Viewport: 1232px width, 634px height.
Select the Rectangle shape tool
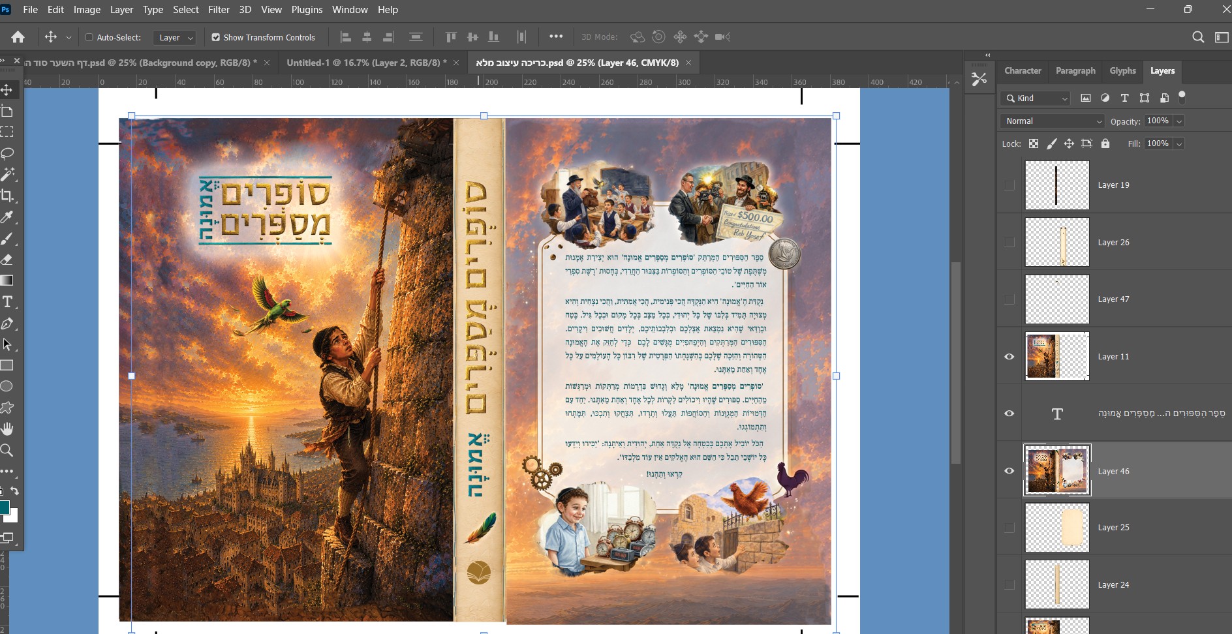point(7,365)
